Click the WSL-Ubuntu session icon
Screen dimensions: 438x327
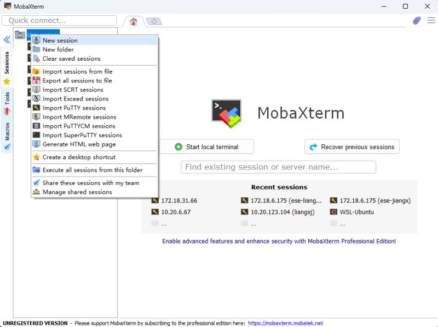tap(333, 212)
